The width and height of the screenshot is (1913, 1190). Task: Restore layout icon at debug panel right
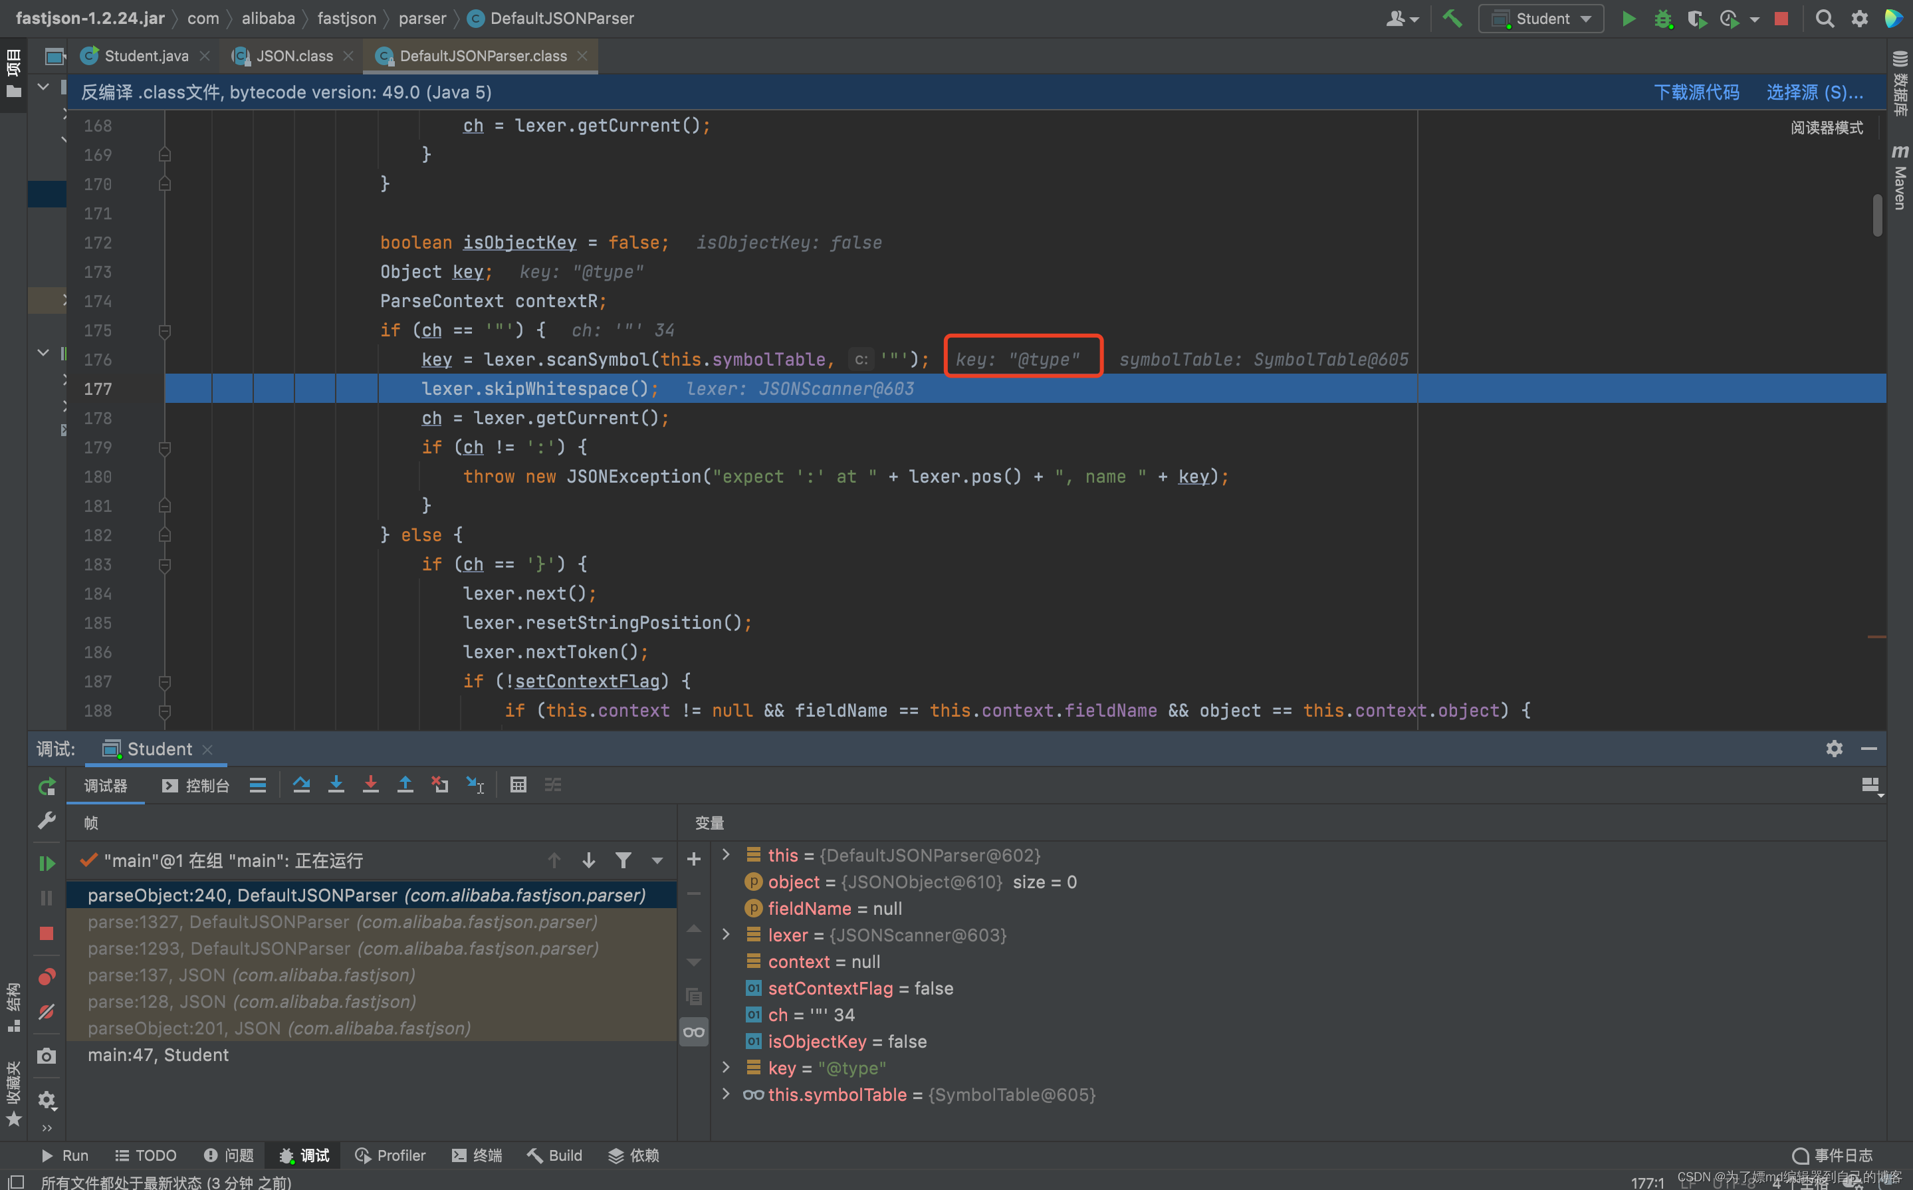click(x=1870, y=785)
